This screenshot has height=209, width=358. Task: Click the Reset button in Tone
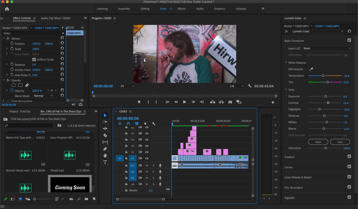click(x=318, y=142)
